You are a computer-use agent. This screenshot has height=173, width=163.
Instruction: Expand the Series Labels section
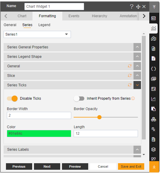click(x=137, y=150)
